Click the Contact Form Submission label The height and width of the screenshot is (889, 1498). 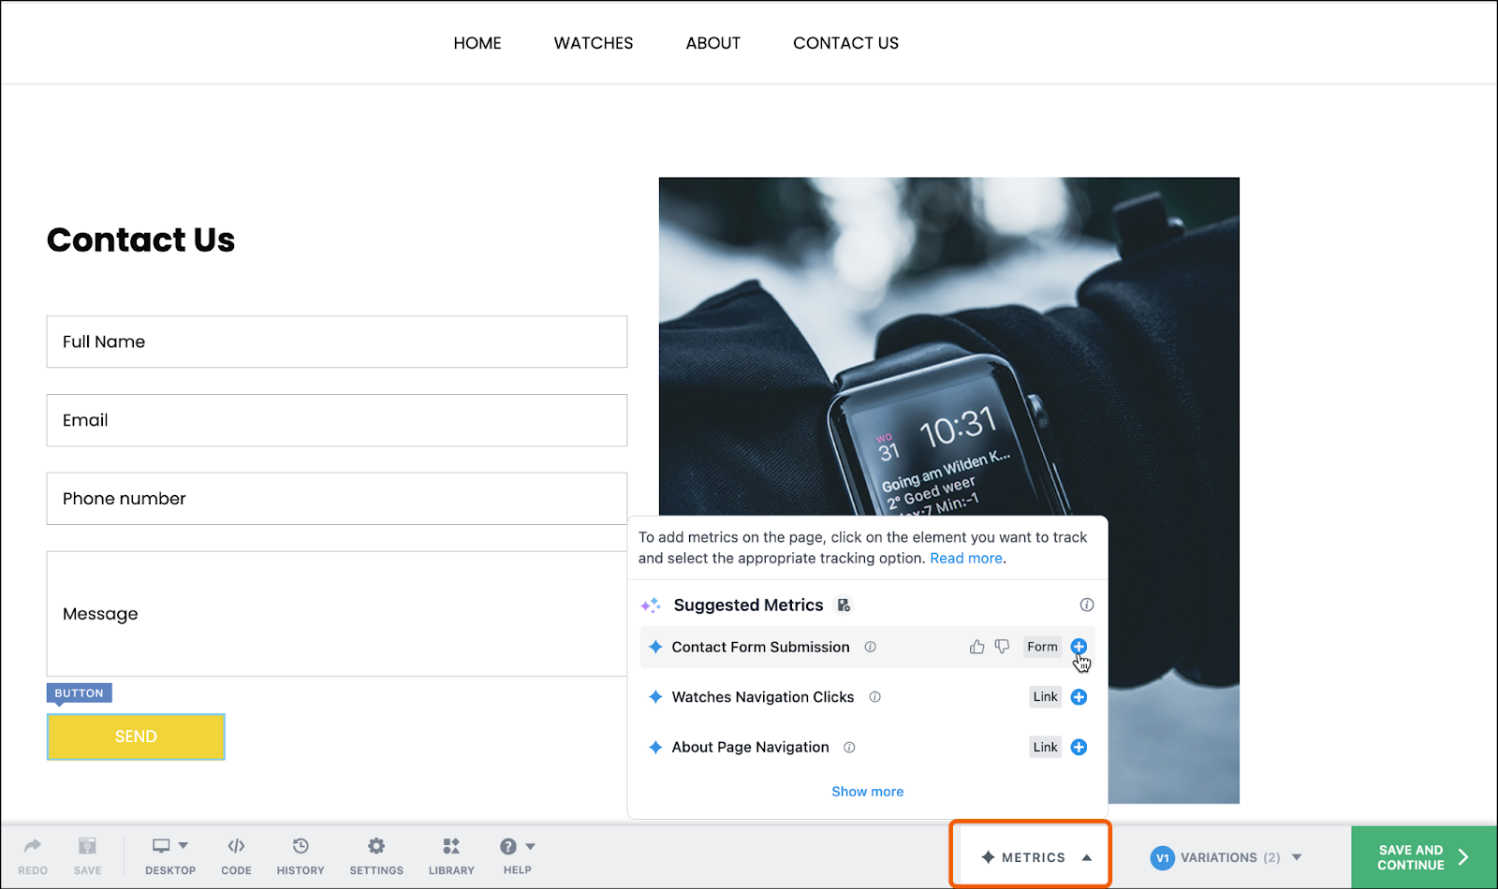click(x=760, y=647)
